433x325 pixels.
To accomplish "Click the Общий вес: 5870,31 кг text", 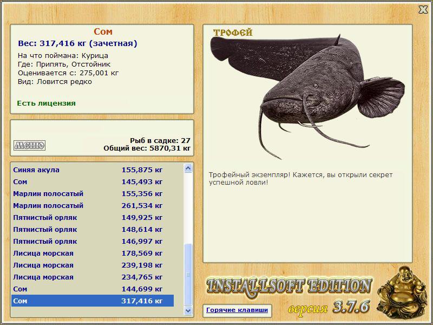I will (147, 148).
